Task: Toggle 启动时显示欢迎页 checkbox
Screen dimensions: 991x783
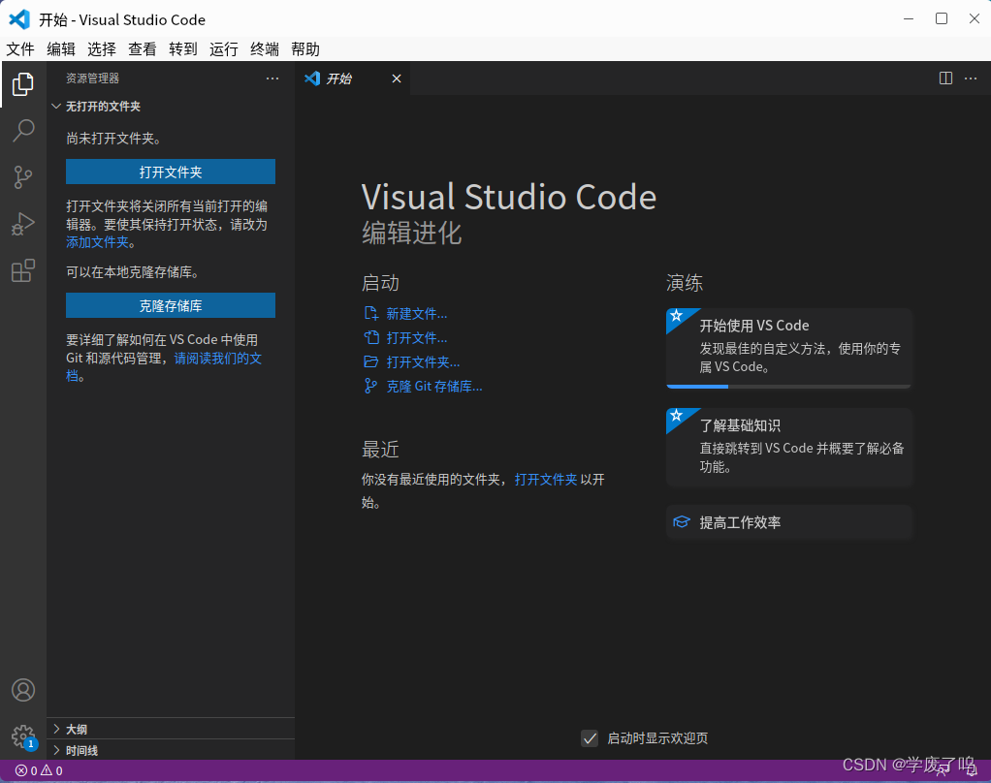Action: [589, 738]
